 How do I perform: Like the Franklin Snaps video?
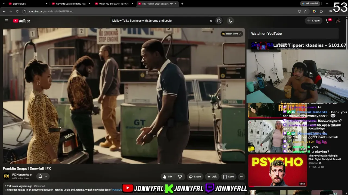pyautogui.click(x=167, y=177)
